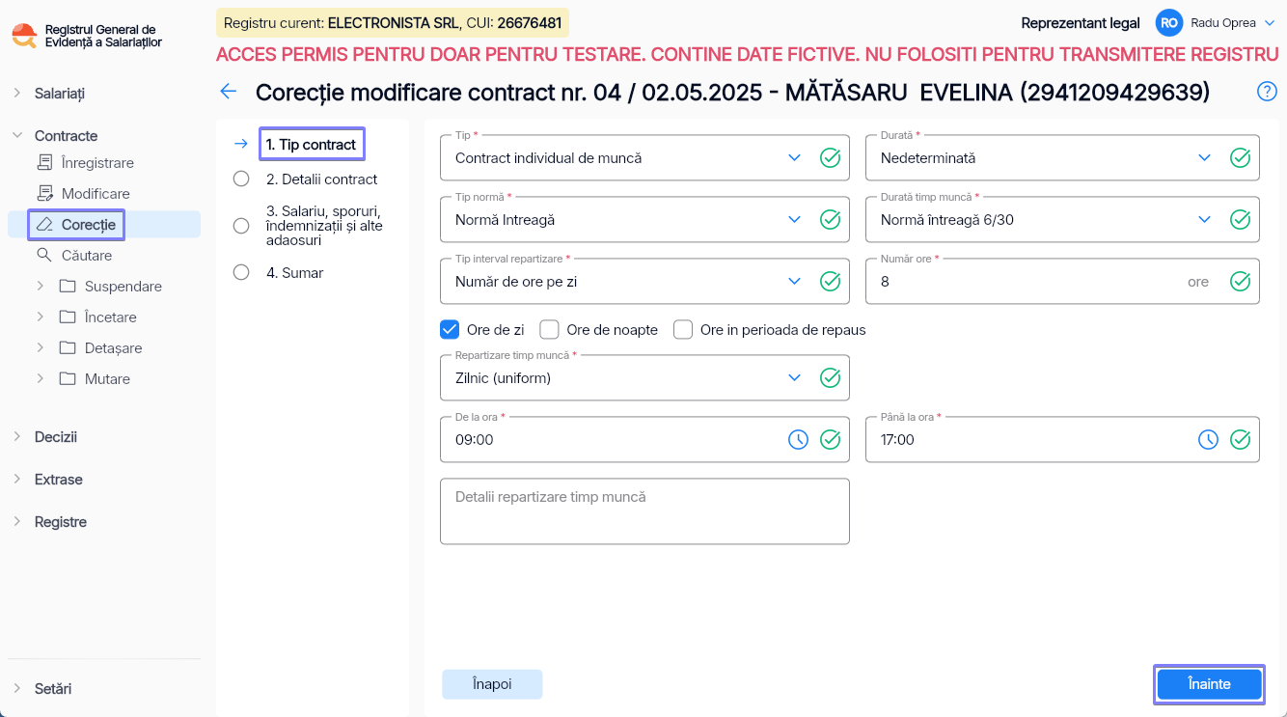Check Ore in perioada de repaus
Image resolution: width=1287 pixels, height=717 pixels.
click(683, 330)
